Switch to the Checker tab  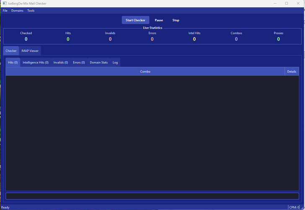click(x=11, y=51)
